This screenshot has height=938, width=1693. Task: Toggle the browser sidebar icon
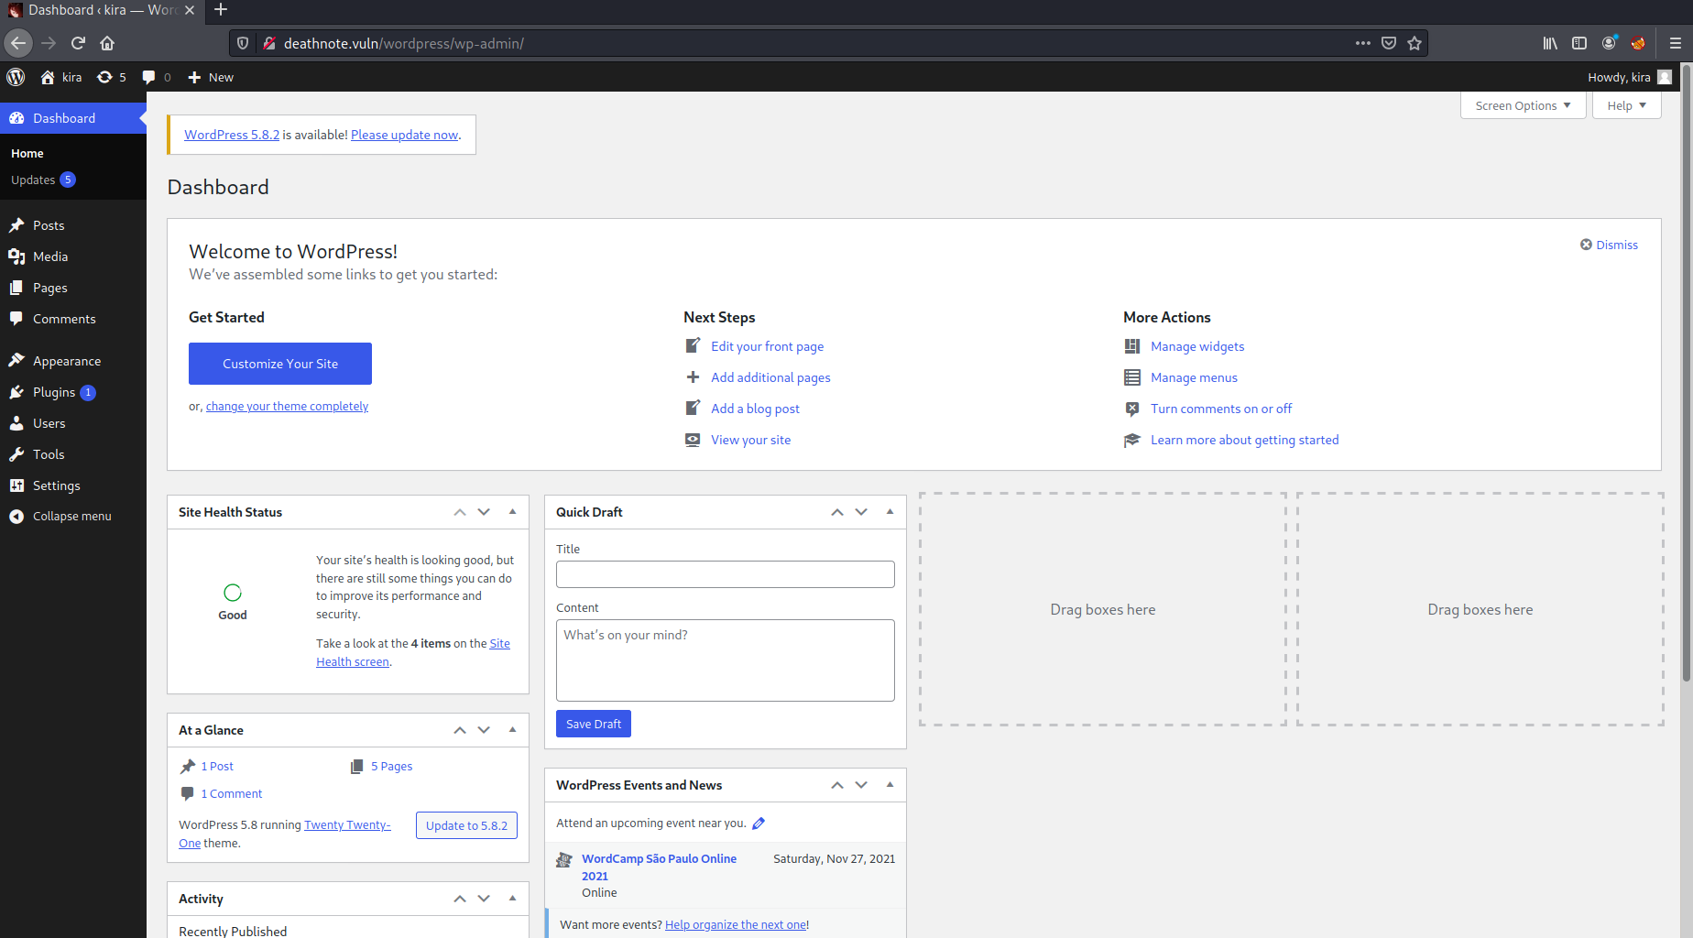[1579, 43]
